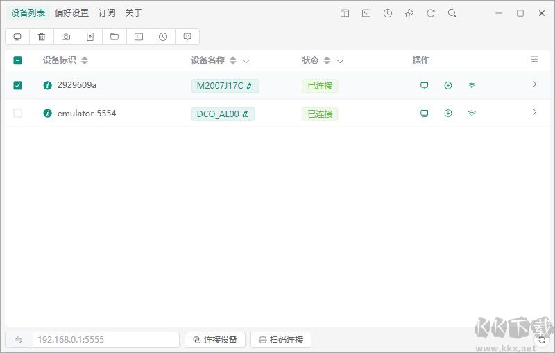Click the message bubble toolbar icon
The image size is (555, 353).
(187, 37)
